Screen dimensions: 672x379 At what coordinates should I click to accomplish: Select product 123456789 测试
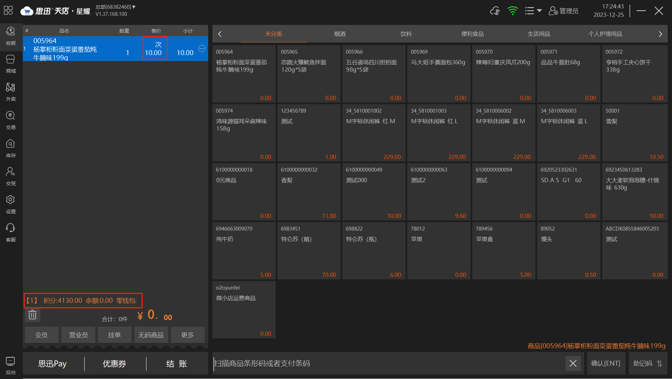pyautogui.click(x=309, y=133)
